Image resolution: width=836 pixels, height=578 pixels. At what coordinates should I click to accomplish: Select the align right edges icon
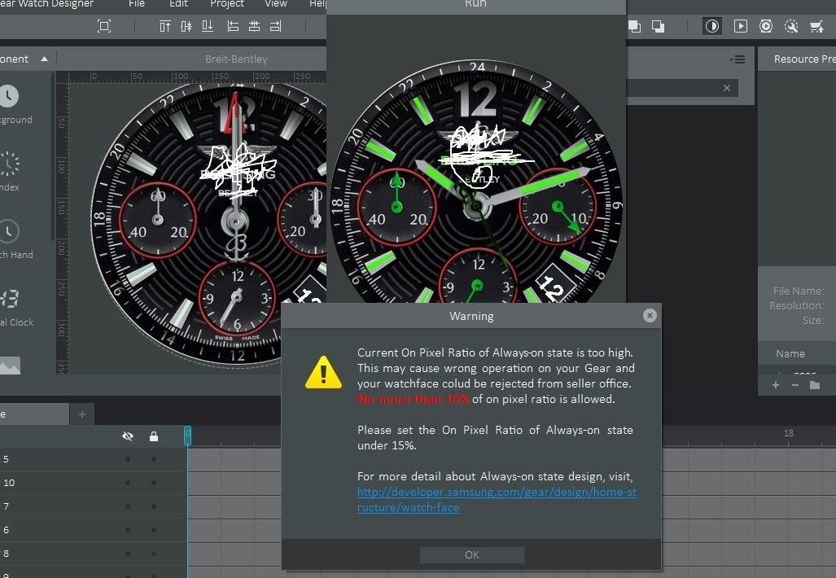(276, 26)
